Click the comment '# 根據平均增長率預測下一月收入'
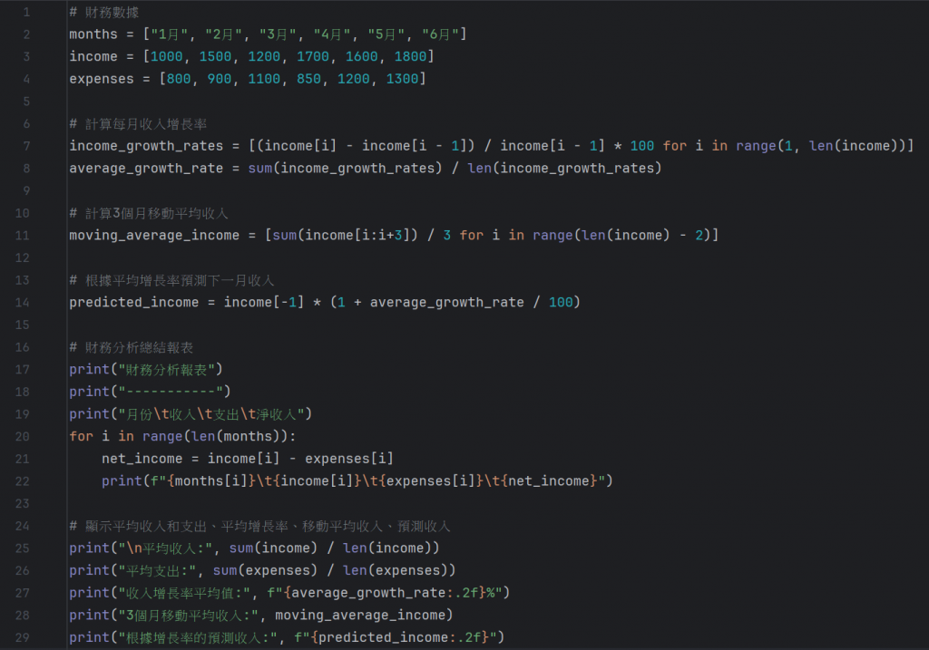The image size is (929, 650). click(171, 280)
